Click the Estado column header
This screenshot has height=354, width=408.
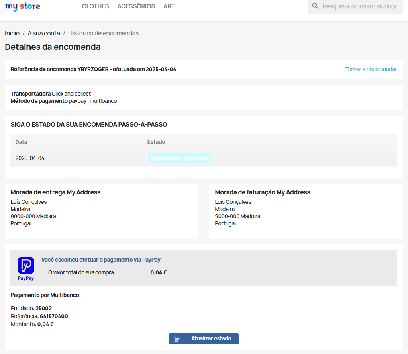(156, 142)
